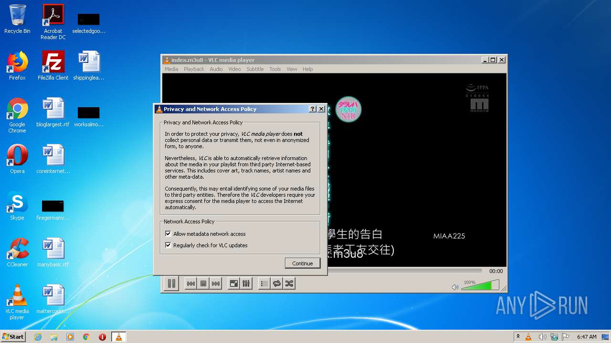Open Chrome from the taskbar
The width and height of the screenshot is (611, 343).
pos(86,337)
